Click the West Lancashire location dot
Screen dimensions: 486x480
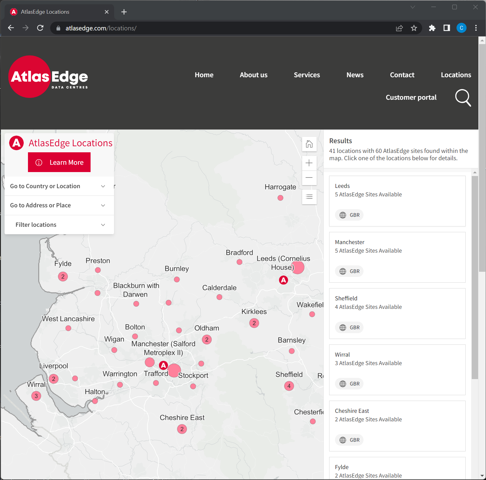tap(68, 328)
